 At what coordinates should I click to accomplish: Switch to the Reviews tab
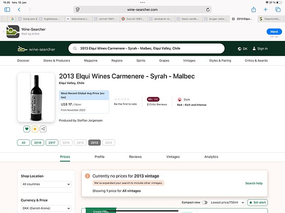[135, 157]
